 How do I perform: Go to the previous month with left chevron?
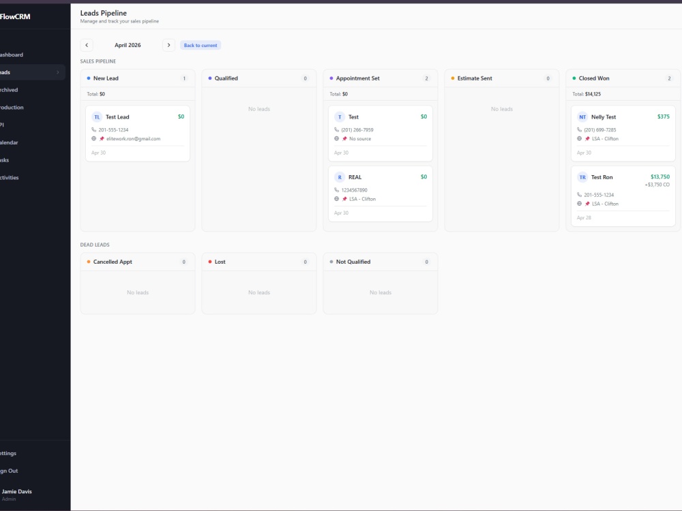tap(87, 45)
